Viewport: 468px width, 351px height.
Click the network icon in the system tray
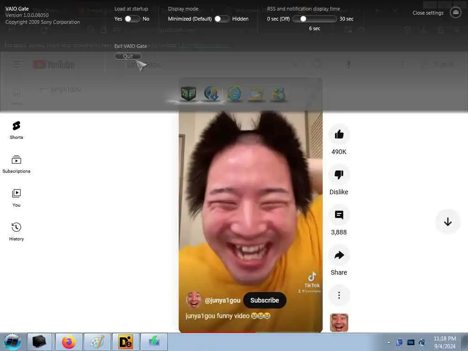click(411, 342)
